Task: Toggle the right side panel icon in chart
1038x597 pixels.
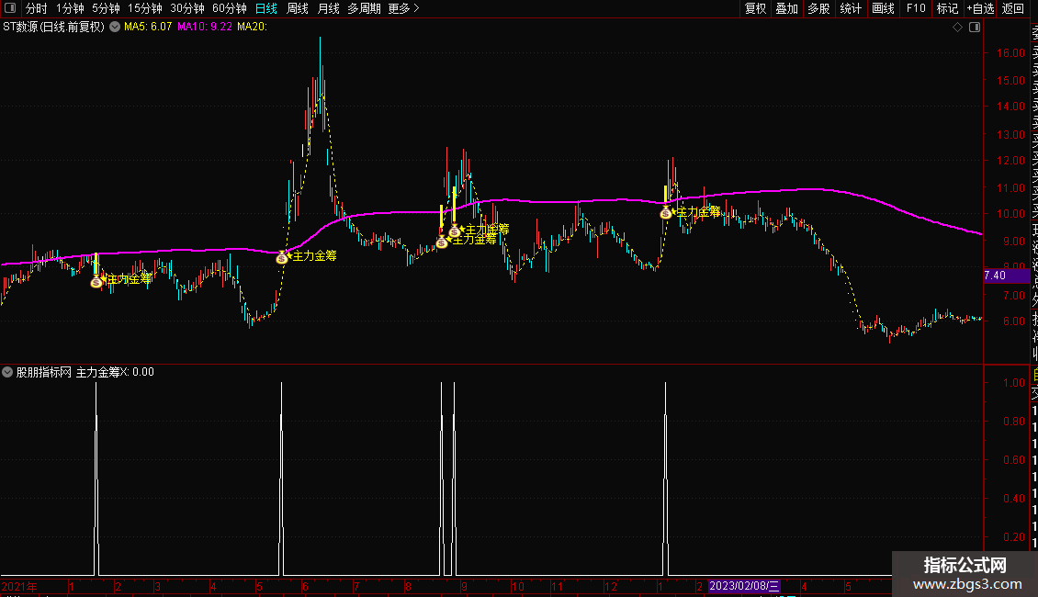Action: point(975,28)
